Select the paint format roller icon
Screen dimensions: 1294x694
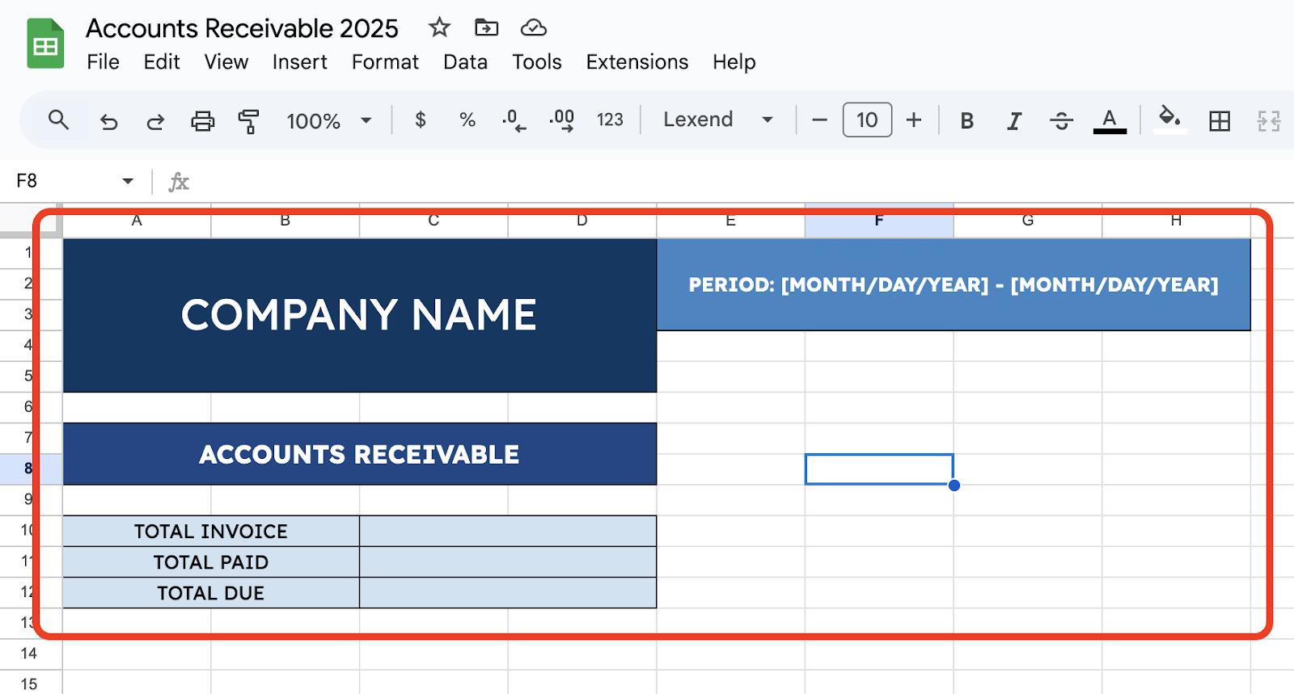coord(249,121)
